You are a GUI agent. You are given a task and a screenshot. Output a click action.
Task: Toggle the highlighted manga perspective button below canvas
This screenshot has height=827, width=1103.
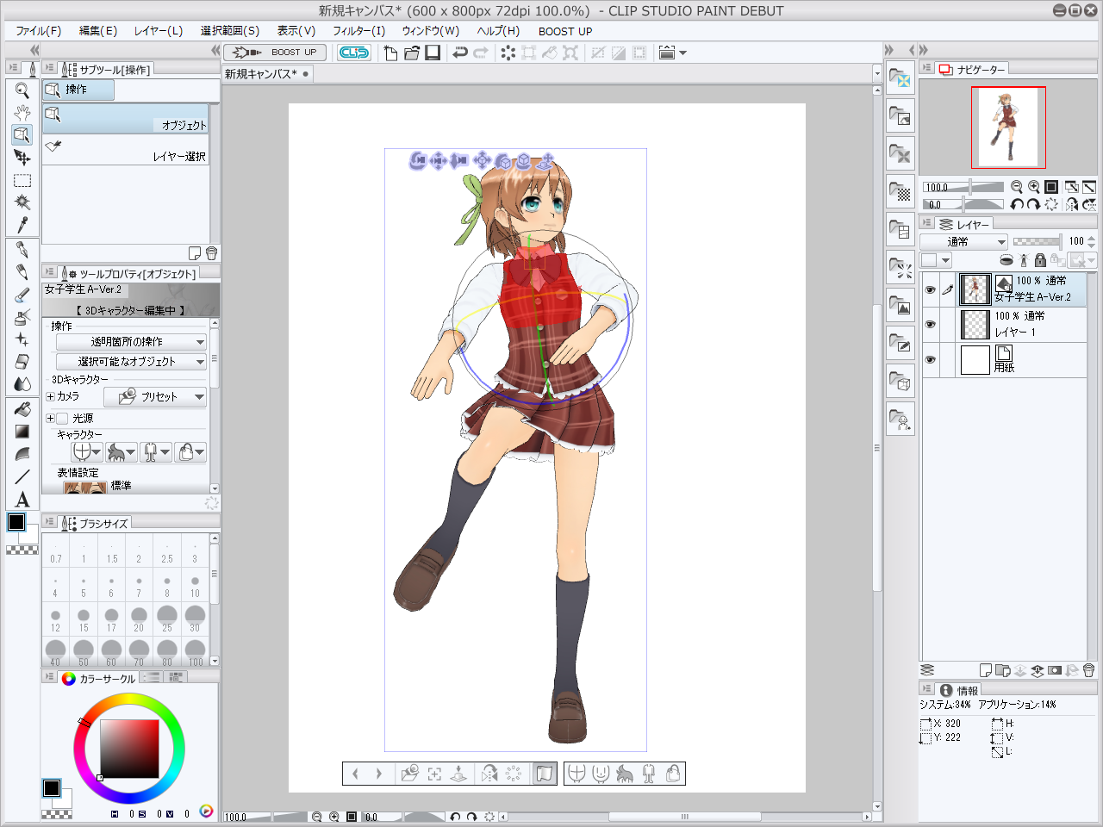click(x=545, y=774)
